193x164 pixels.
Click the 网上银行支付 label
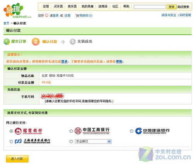[x=16, y=123]
